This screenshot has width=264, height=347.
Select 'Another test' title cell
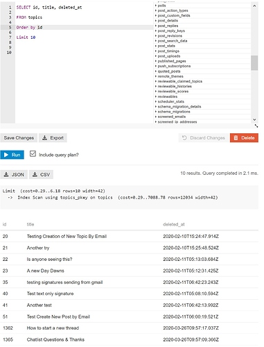tap(39, 305)
